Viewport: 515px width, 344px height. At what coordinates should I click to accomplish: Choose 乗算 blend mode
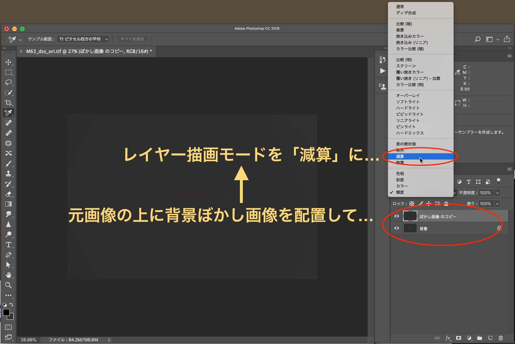click(x=421, y=30)
